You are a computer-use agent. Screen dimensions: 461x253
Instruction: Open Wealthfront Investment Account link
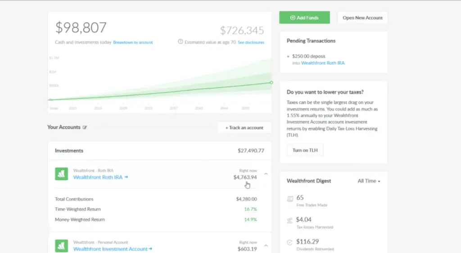click(x=113, y=249)
